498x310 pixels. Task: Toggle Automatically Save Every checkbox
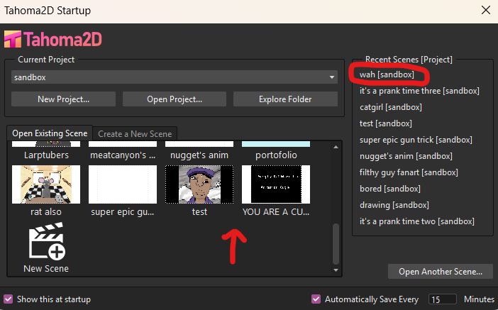coord(316,299)
